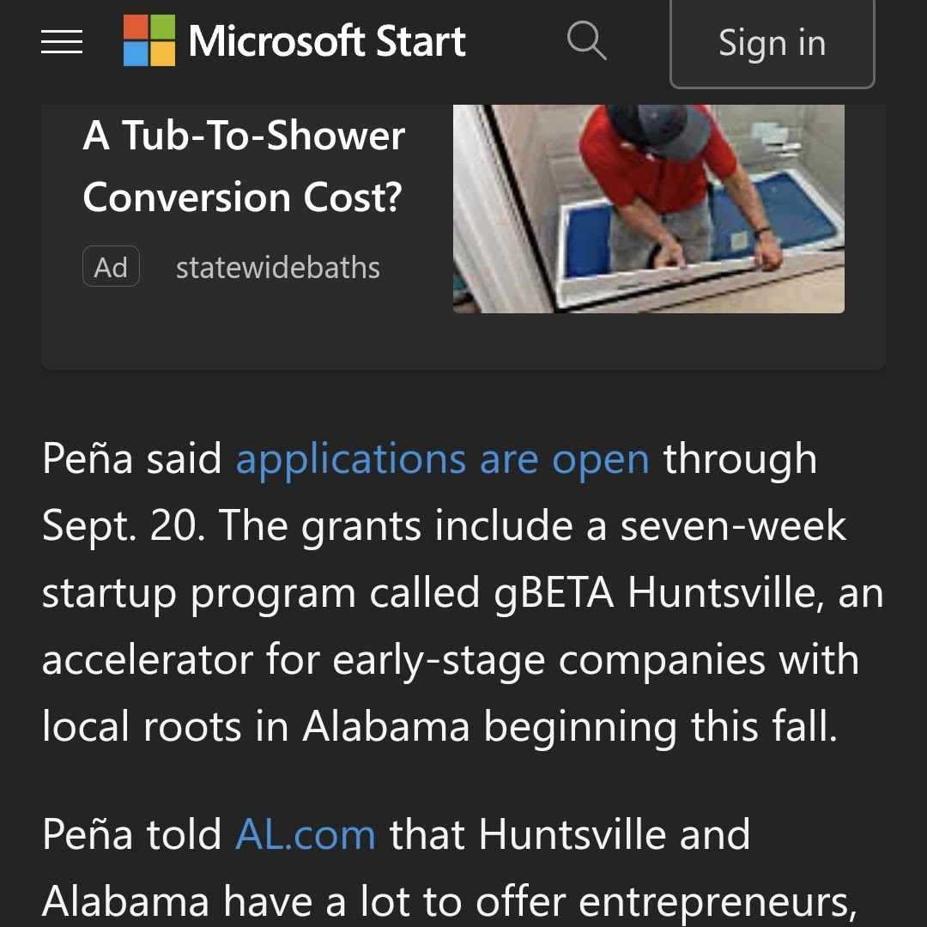Click the 'Conversion Cost?' line of the ad
927x927 pixels.
(243, 197)
